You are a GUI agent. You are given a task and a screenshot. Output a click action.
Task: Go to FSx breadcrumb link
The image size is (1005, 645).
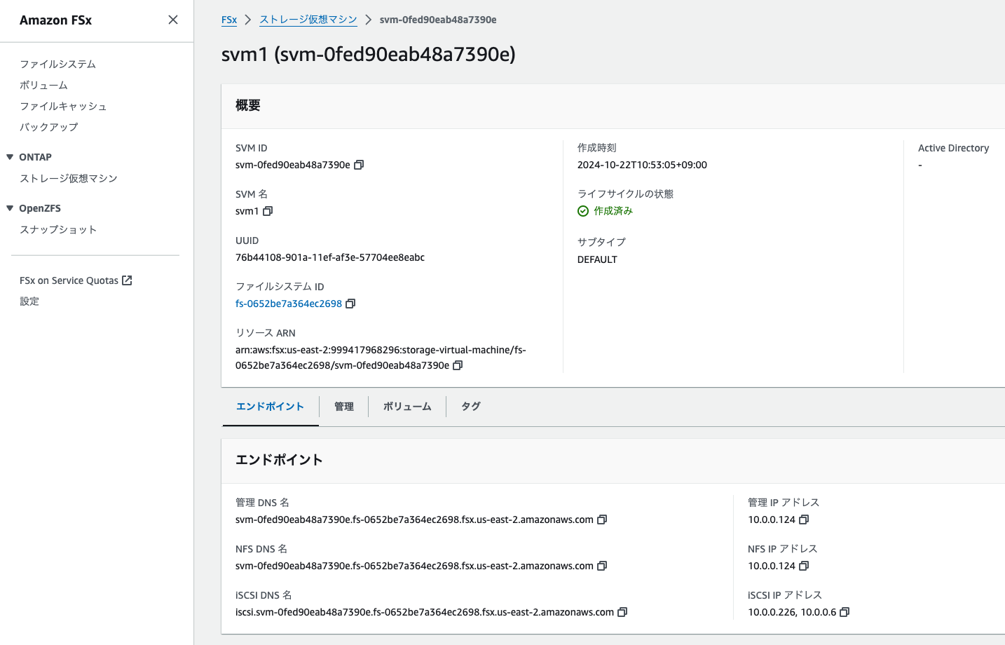(229, 20)
